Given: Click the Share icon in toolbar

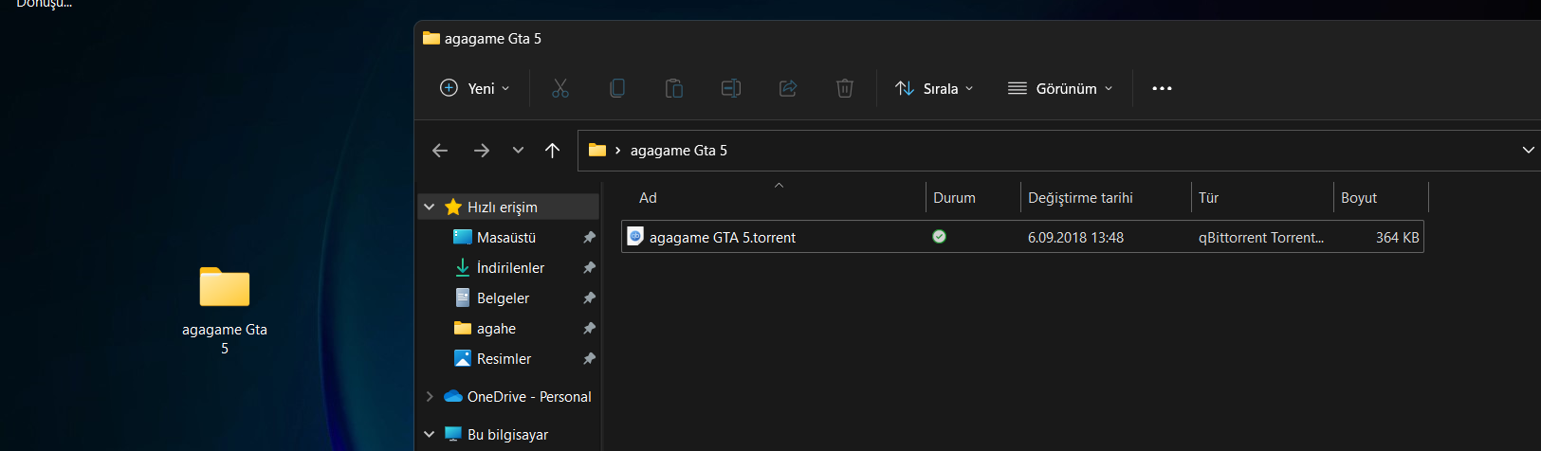Looking at the screenshot, I should coord(788,88).
